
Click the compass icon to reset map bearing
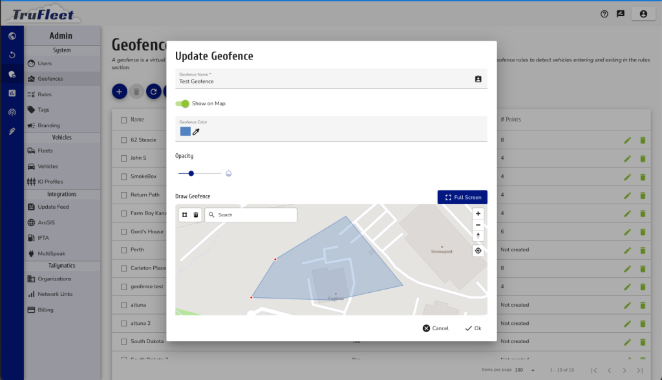pos(478,235)
